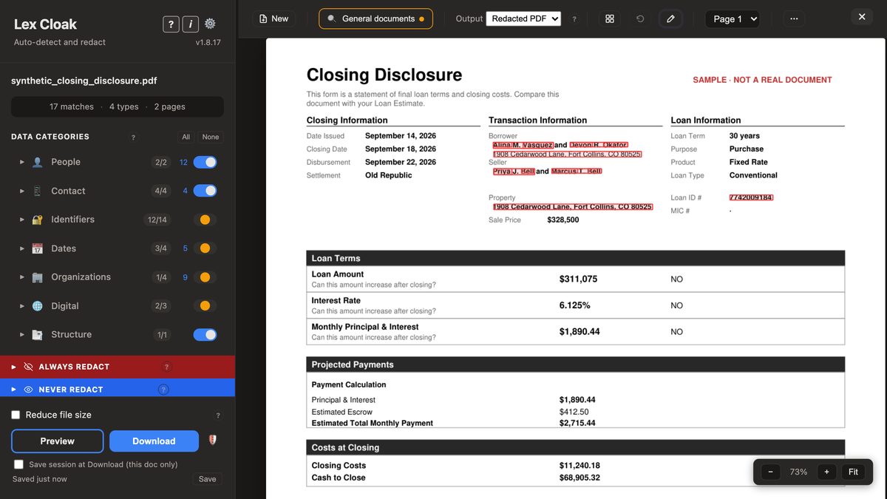Viewport: 887px width, 499px height.
Task: Click the Always Redact crossed-eye icon
Action: point(29,367)
